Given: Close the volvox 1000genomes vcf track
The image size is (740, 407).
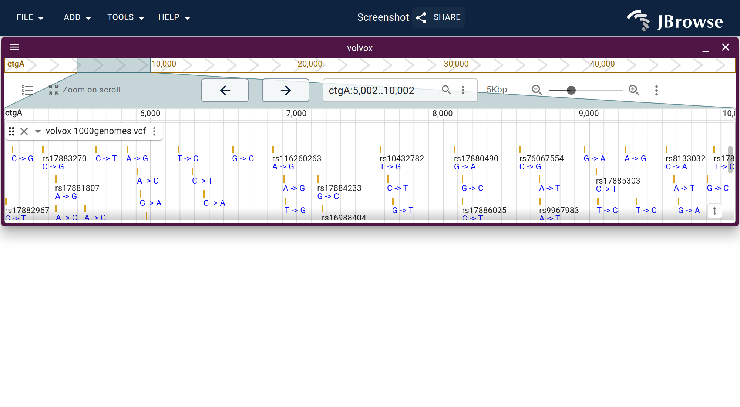Looking at the screenshot, I should 24,131.
